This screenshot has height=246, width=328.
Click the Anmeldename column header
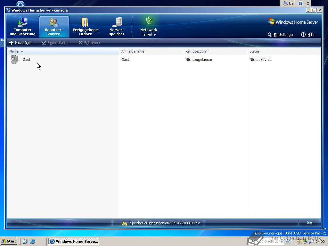click(x=151, y=51)
